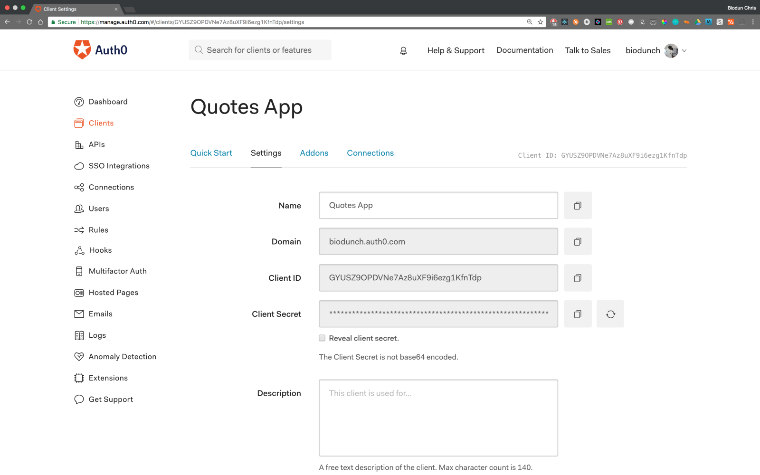Open Anomaly Detection in the sidebar

point(115,357)
